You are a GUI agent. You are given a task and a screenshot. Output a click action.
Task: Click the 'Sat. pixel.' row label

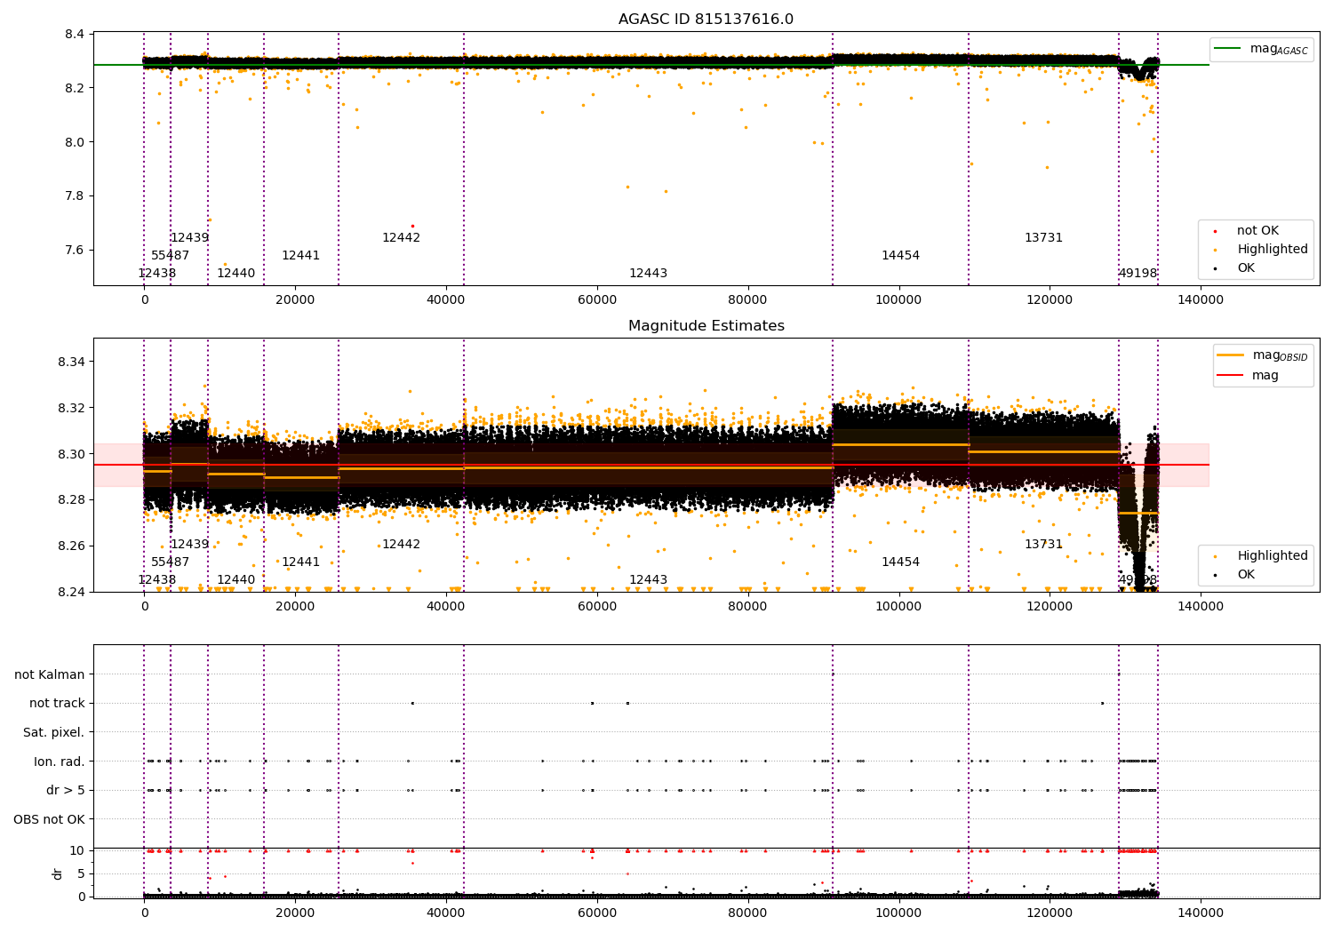(54, 732)
